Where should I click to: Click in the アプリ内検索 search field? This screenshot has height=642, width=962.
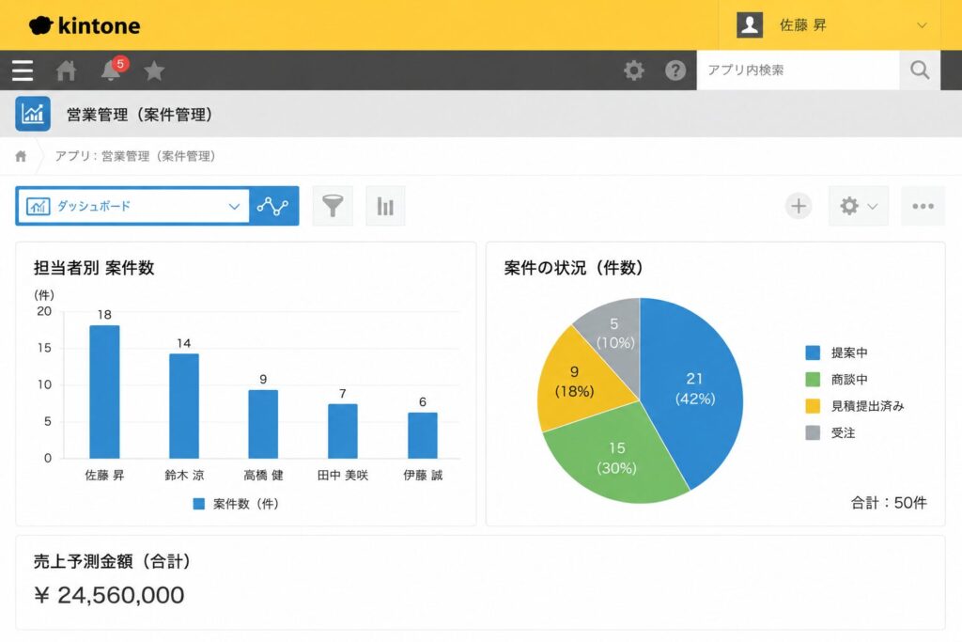click(x=799, y=70)
